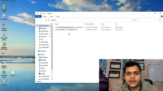163x91 pixels.
Task: Select This PC in navigation pane
Action: (x=43, y=55)
